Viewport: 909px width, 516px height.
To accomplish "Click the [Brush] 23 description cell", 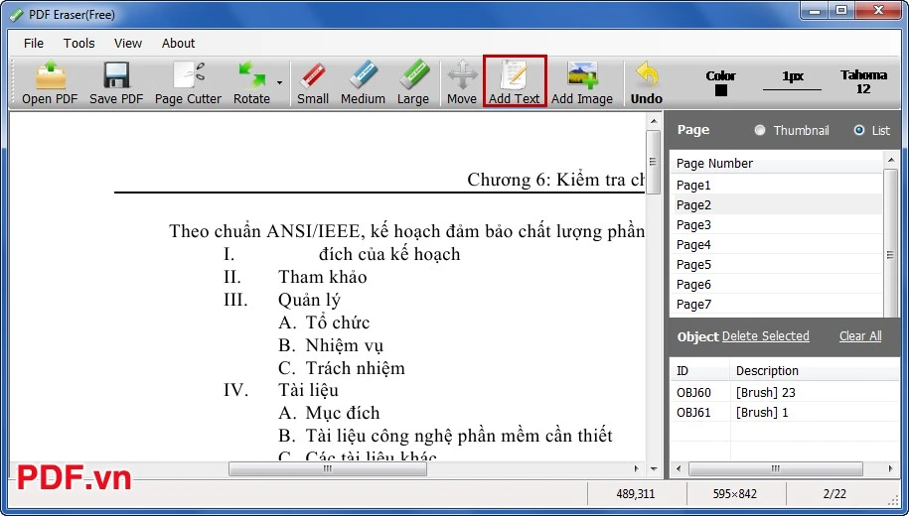I will pyautogui.click(x=765, y=392).
